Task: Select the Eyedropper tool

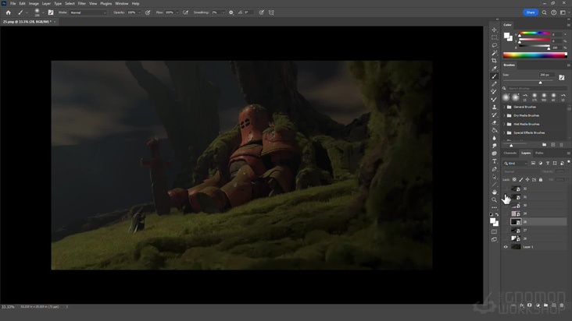Action: [495, 69]
